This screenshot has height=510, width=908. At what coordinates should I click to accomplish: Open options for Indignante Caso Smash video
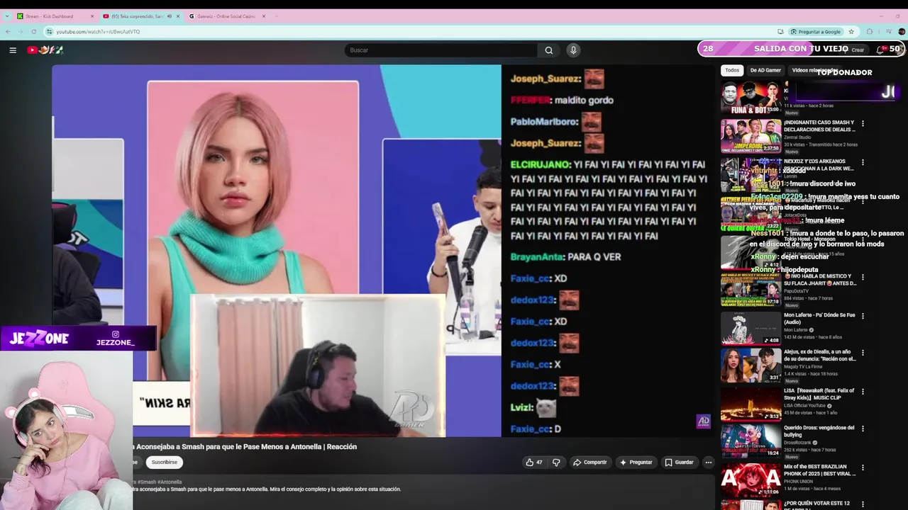tap(863, 123)
